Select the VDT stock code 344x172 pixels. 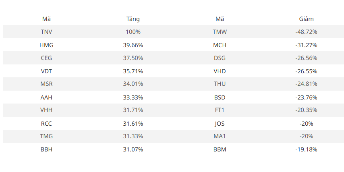(x=46, y=71)
